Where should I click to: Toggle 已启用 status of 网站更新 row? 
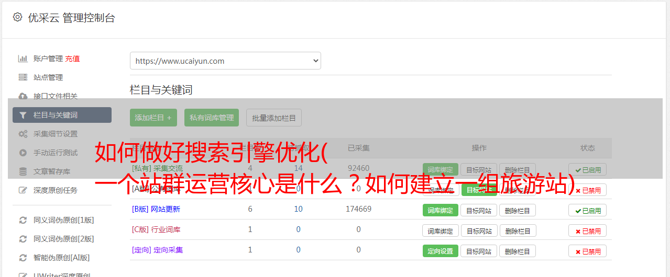tap(588, 210)
